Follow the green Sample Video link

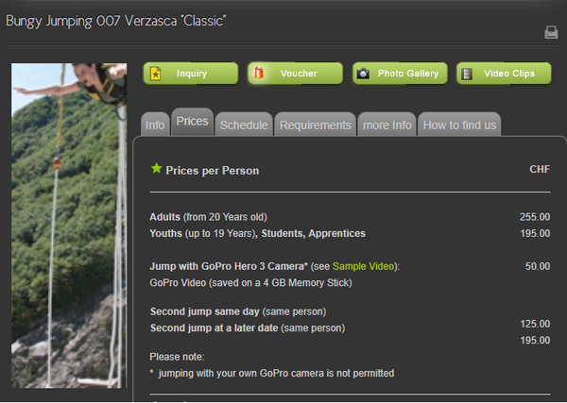tap(363, 267)
